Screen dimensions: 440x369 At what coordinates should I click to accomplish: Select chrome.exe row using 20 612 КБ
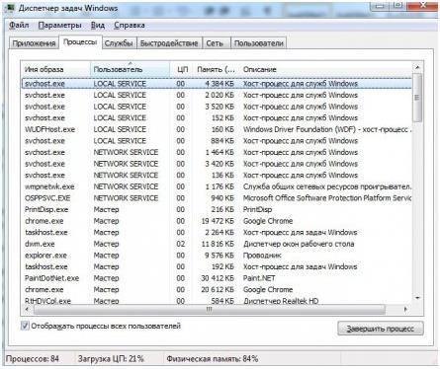(217, 289)
